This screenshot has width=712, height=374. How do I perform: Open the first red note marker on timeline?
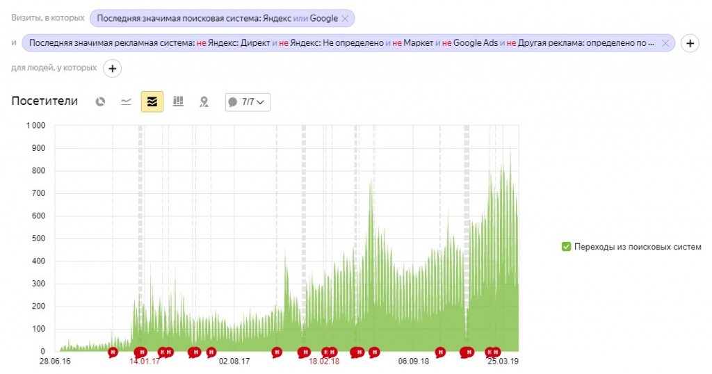pyautogui.click(x=113, y=352)
